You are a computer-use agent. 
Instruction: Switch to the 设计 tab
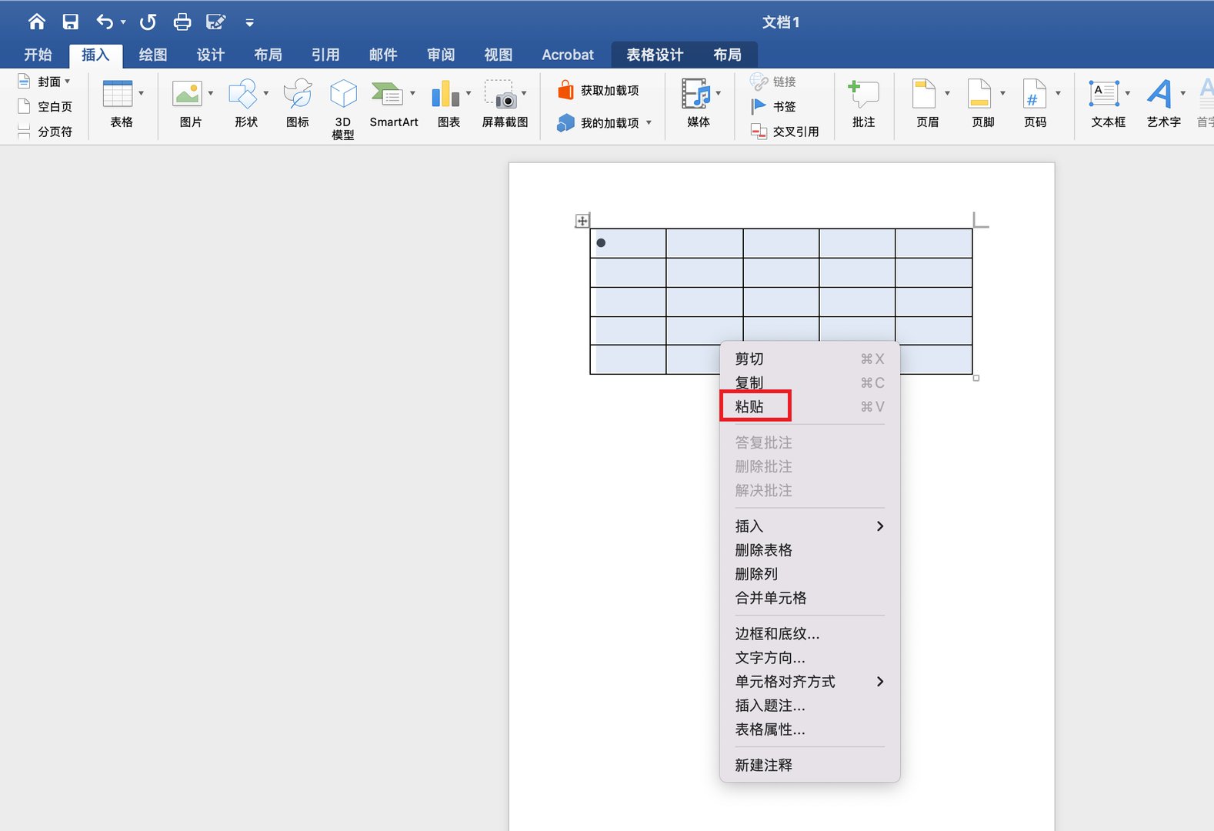click(x=211, y=55)
